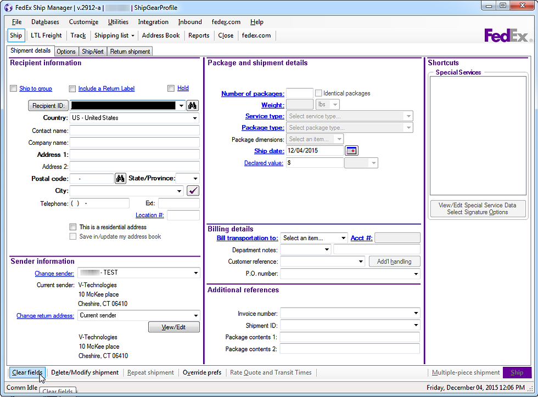Click checkmark icon next to City
Screen dimensions: 538x397
[193, 191]
